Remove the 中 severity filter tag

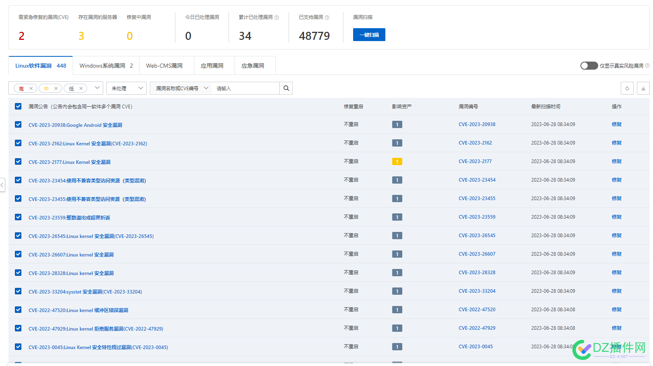pos(56,89)
